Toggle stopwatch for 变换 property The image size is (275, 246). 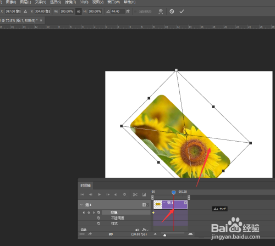[98, 213]
